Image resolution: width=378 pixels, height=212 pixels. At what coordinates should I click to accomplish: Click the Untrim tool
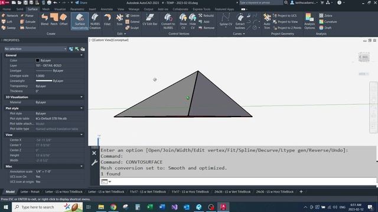[132, 16]
